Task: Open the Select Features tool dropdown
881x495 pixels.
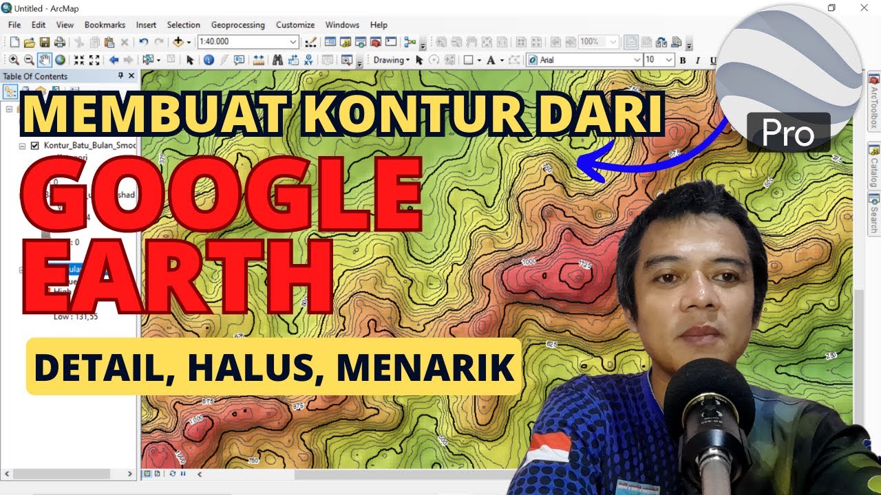Action: (x=158, y=60)
